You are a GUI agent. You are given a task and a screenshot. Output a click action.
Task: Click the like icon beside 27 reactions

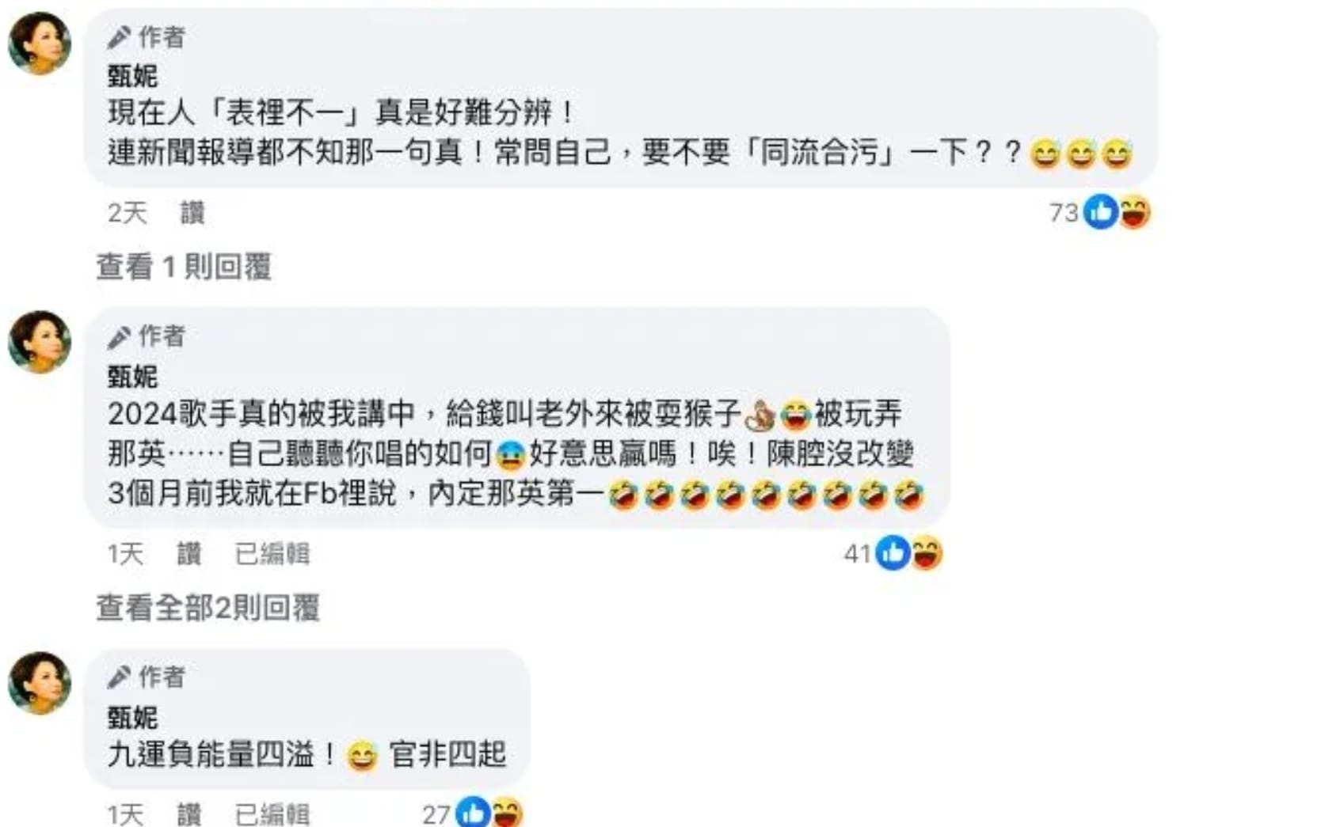click(473, 813)
